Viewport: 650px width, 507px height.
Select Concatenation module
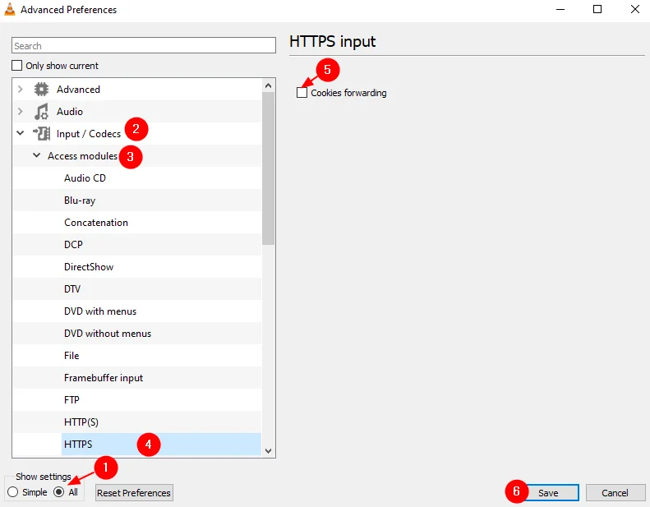point(96,223)
